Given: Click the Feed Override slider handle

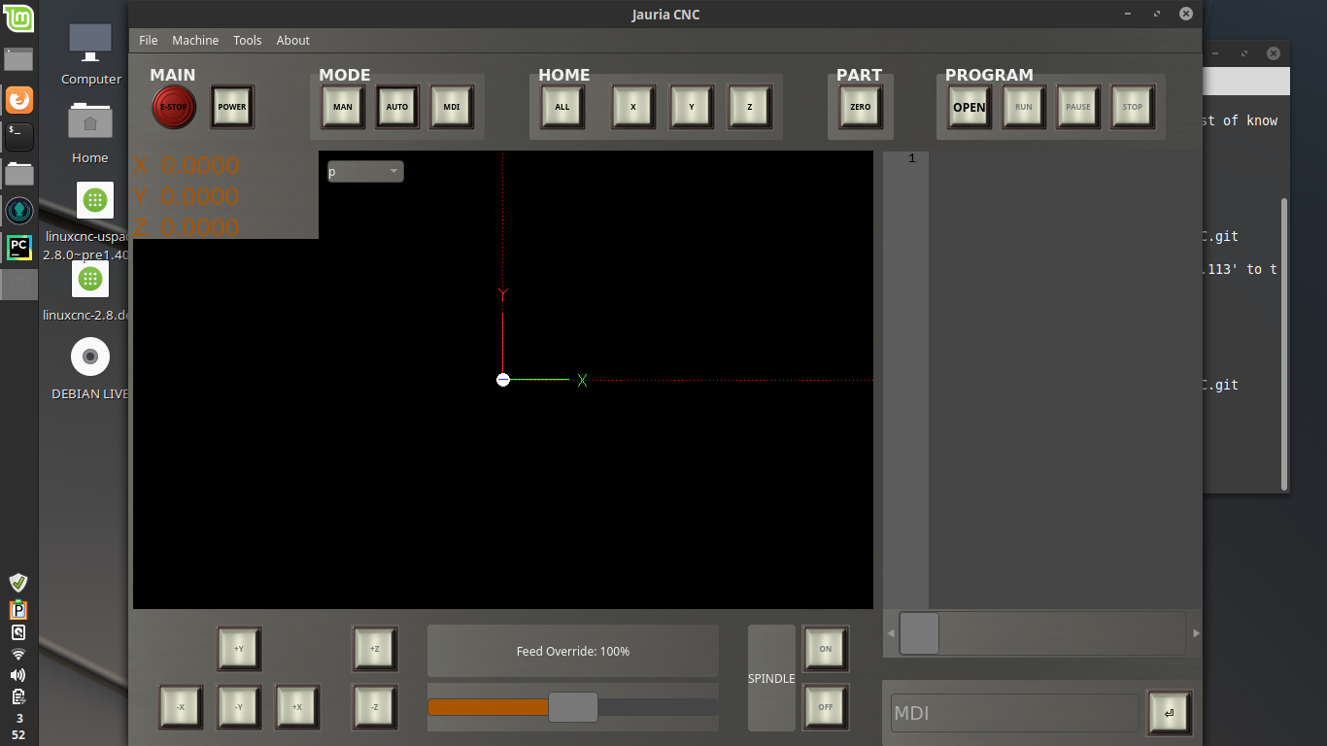Looking at the screenshot, I should pos(573,707).
